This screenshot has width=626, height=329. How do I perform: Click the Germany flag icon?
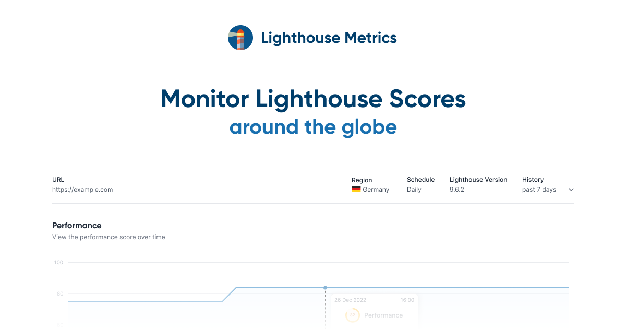(356, 189)
